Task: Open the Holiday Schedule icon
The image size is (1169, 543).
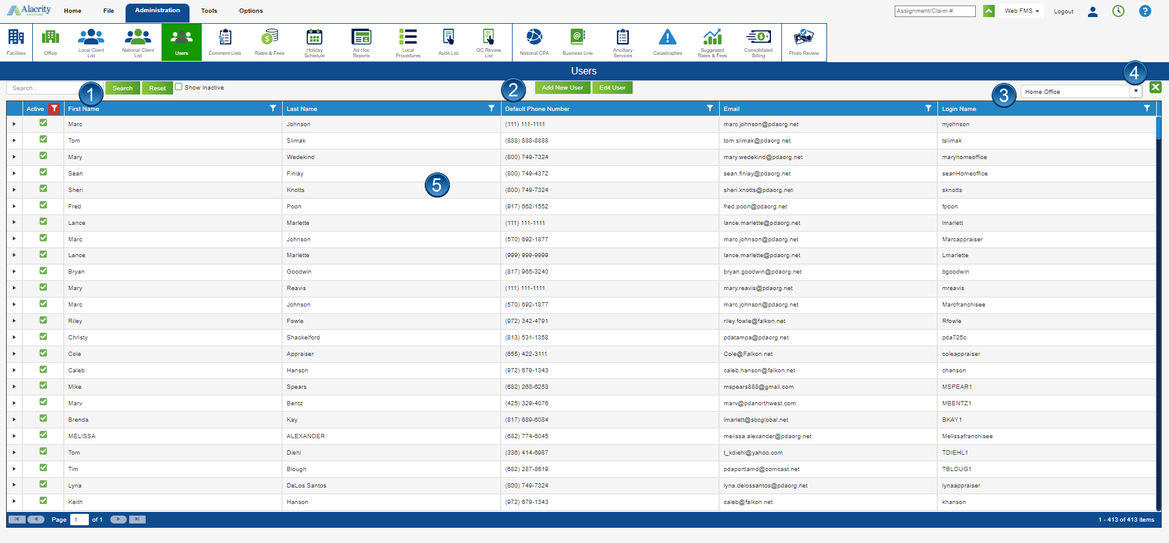Action: pyautogui.click(x=314, y=41)
